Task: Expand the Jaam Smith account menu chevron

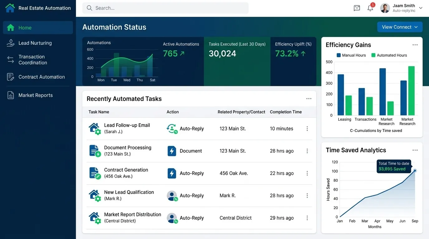Action: tap(421, 8)
